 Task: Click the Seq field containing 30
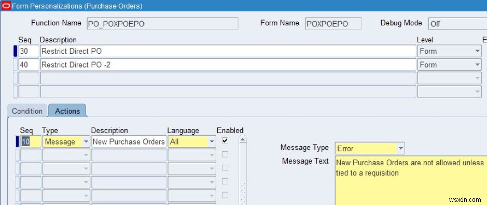coord(29,51)
